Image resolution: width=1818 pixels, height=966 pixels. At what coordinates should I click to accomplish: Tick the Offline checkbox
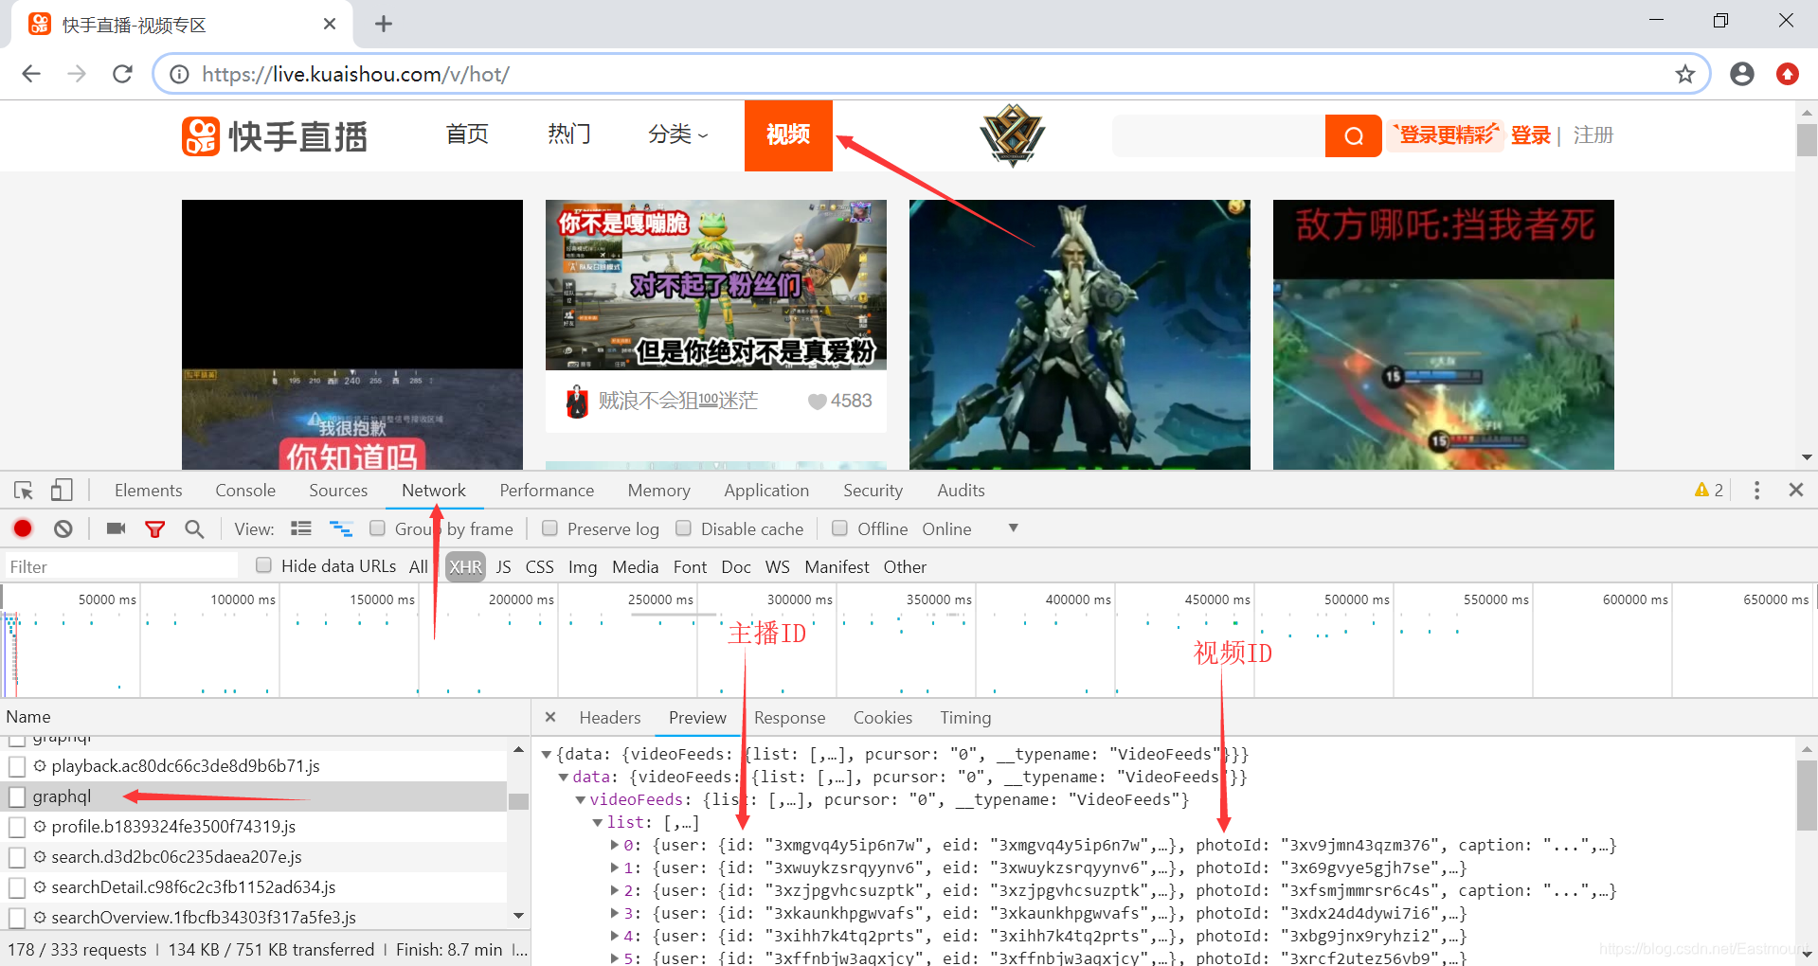pyautogui.click(x=839, y=528)
